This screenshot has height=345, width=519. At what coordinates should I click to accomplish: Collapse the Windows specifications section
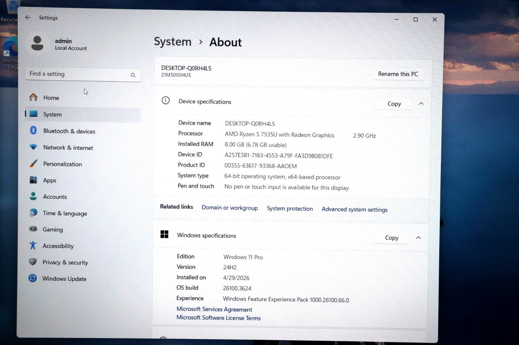point(418,238)
